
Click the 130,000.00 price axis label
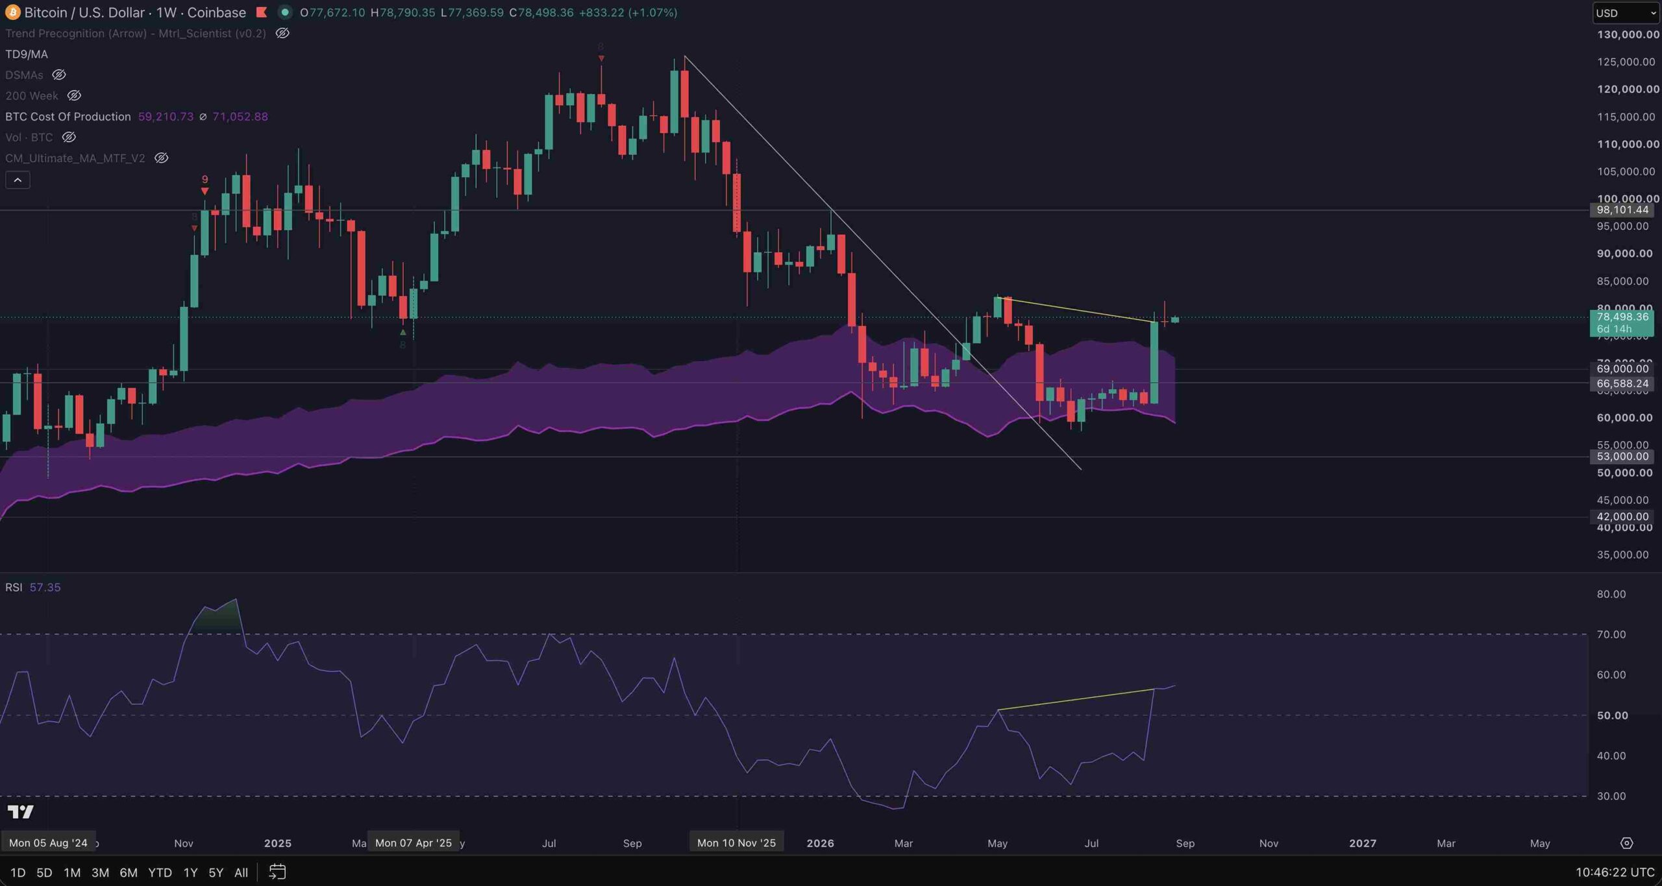tap(1628, 34)
